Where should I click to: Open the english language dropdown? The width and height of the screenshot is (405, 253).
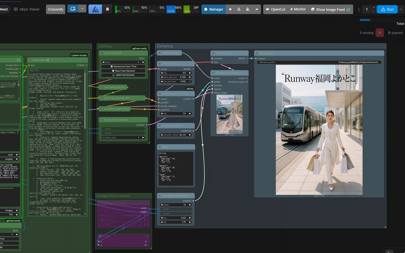tap(10, 159)
